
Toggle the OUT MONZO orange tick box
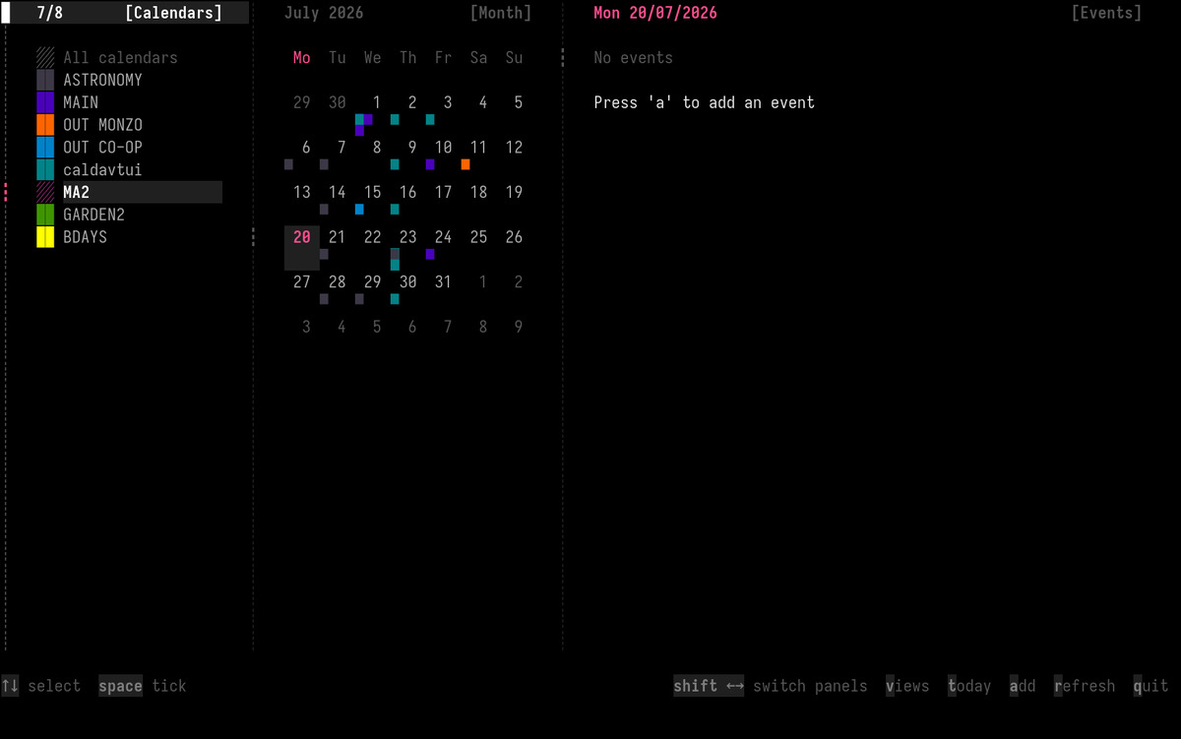(x=45, y=125)
